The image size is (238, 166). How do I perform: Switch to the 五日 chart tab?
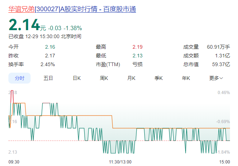pyautogui.click(x=48, y=78)
